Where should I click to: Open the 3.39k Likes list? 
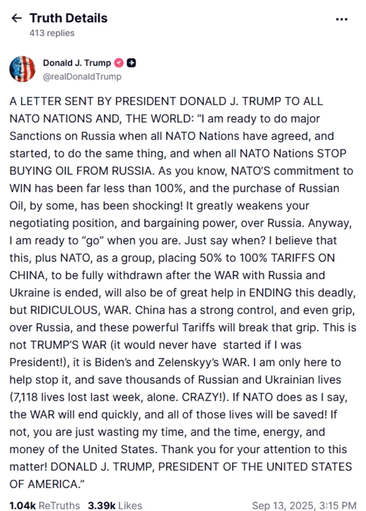(115, 505)
